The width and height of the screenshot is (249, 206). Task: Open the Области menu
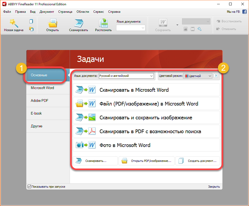coord(83,12)
